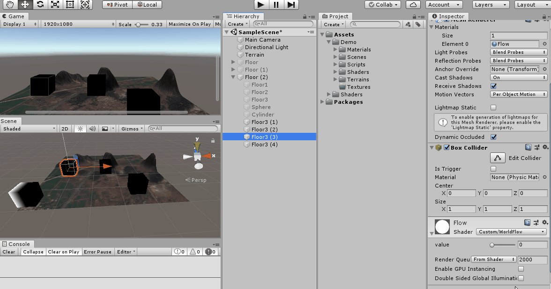Screen dimensions: 551x289
Task: Enable Is Trigger checkbox
Action: 493,169
